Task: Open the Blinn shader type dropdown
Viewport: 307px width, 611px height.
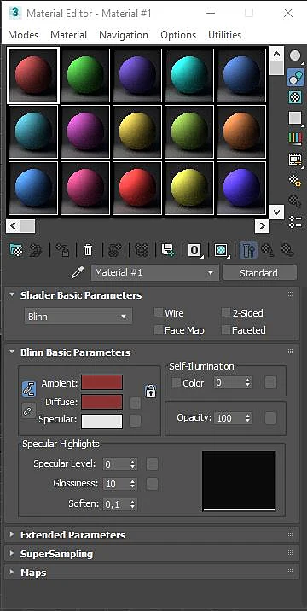Action: coord(78,317)
